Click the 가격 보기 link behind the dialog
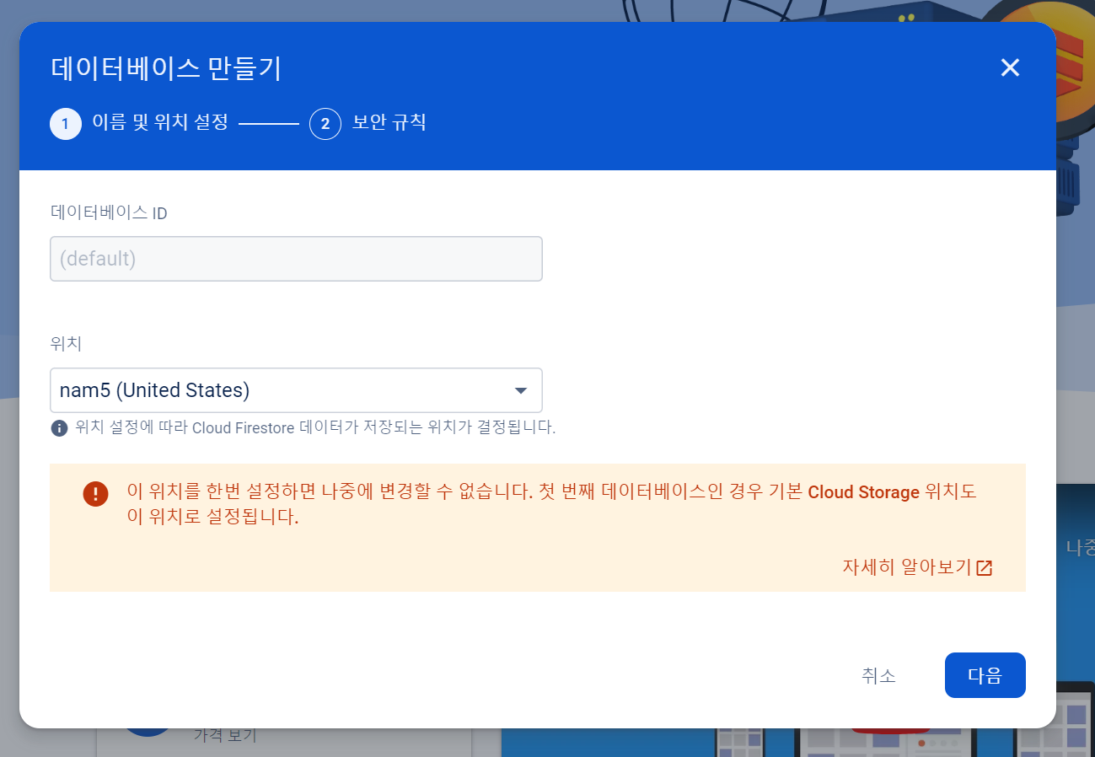 pos(224,735)
